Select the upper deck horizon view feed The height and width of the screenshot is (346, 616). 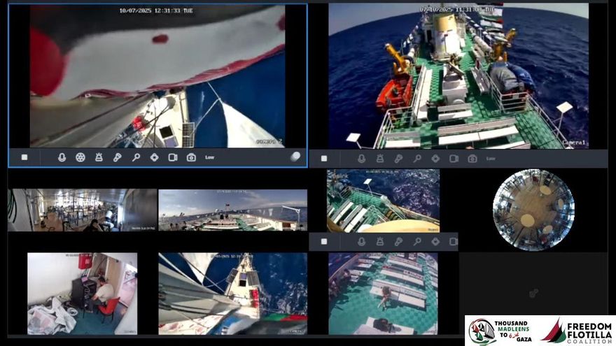(232, 210)
